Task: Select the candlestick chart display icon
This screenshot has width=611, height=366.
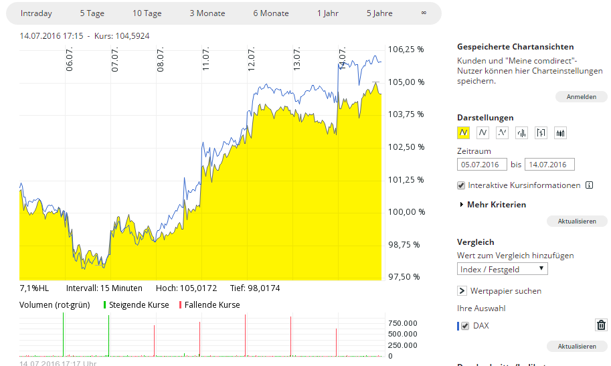Action: coord(560,133)
